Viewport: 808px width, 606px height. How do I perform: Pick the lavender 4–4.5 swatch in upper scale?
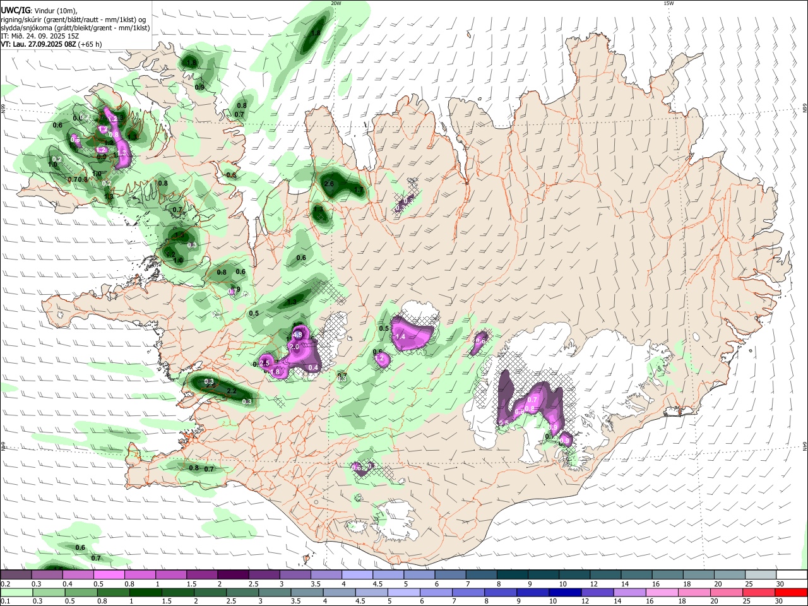[356, 575]
